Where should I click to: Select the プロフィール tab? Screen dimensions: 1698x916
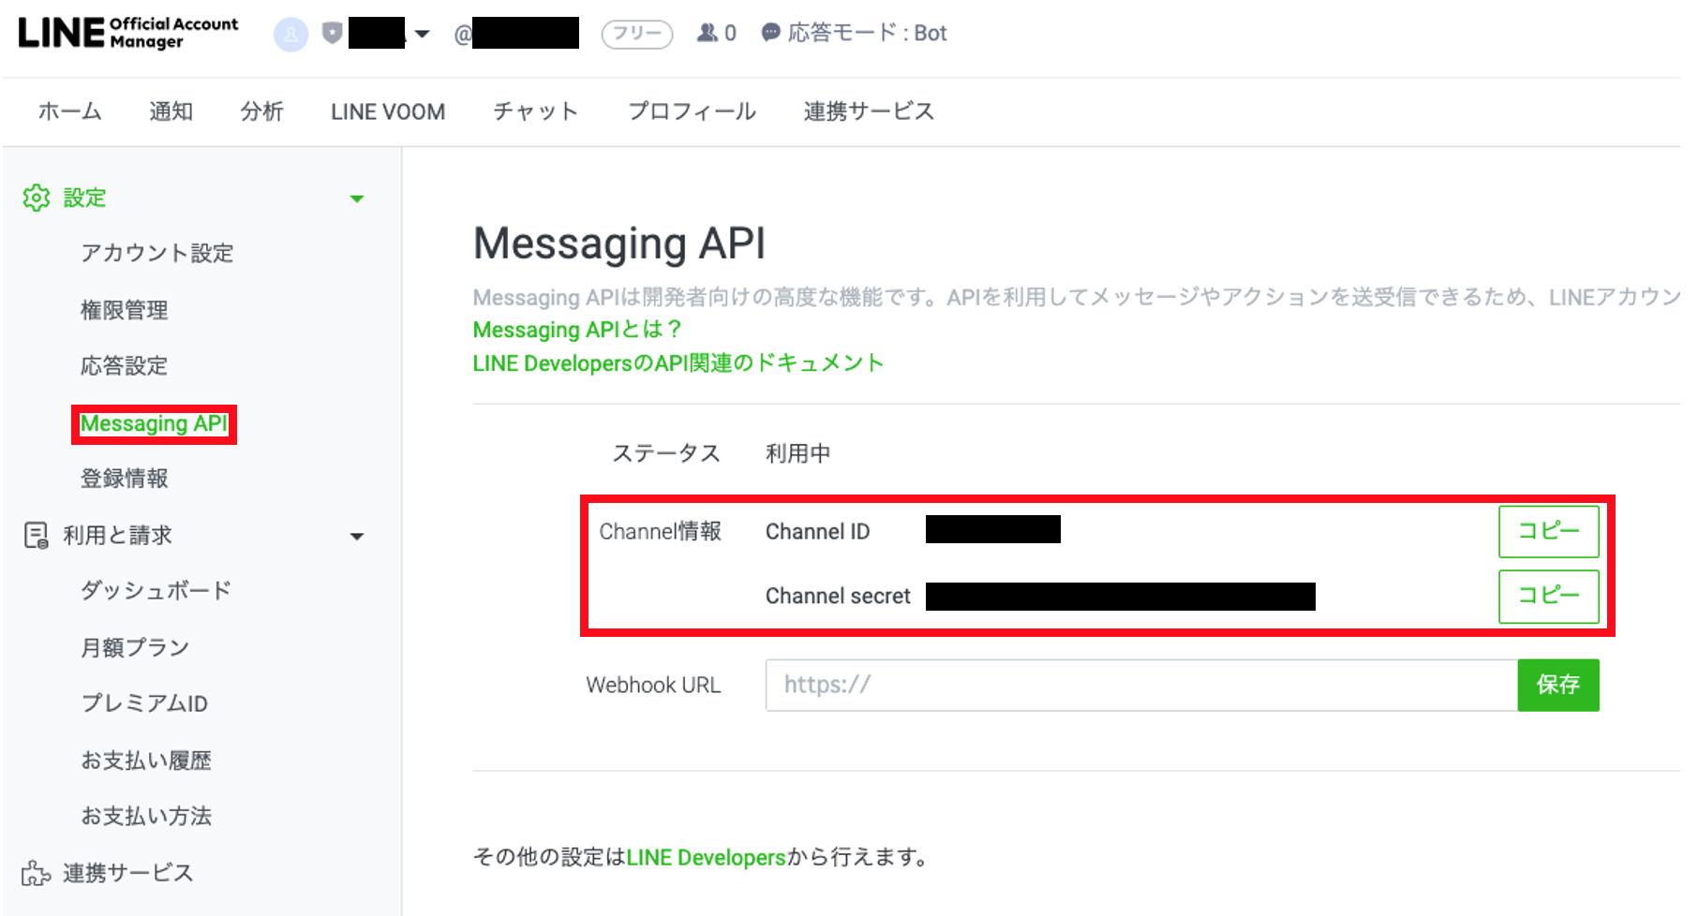click(x=692, y=111)
